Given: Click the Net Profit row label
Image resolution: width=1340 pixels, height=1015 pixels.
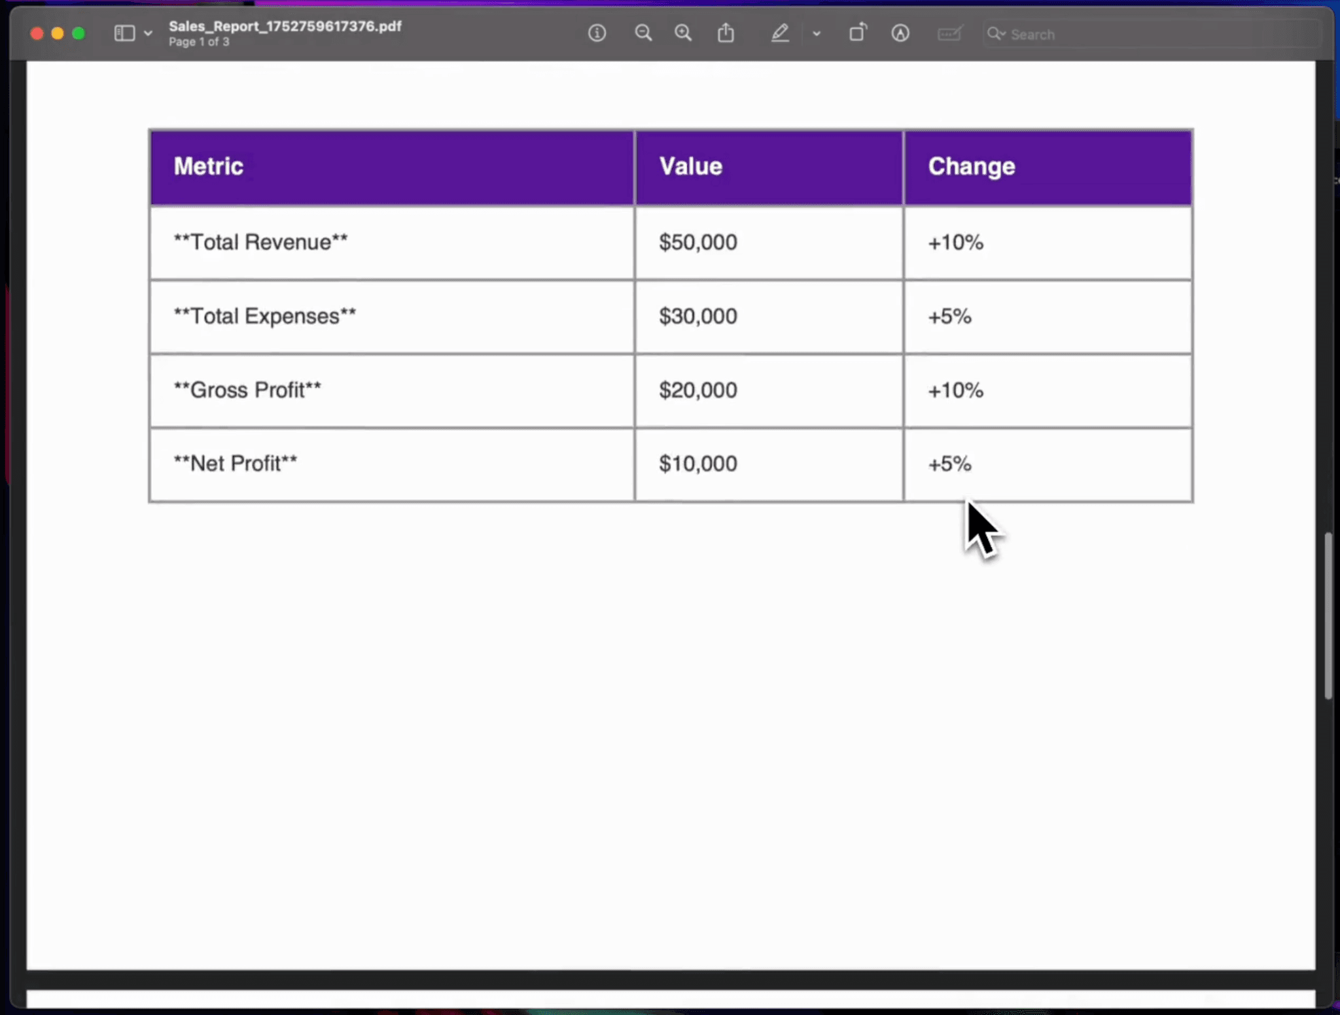Looking at the screenshot, I should [x=236, y=464].
